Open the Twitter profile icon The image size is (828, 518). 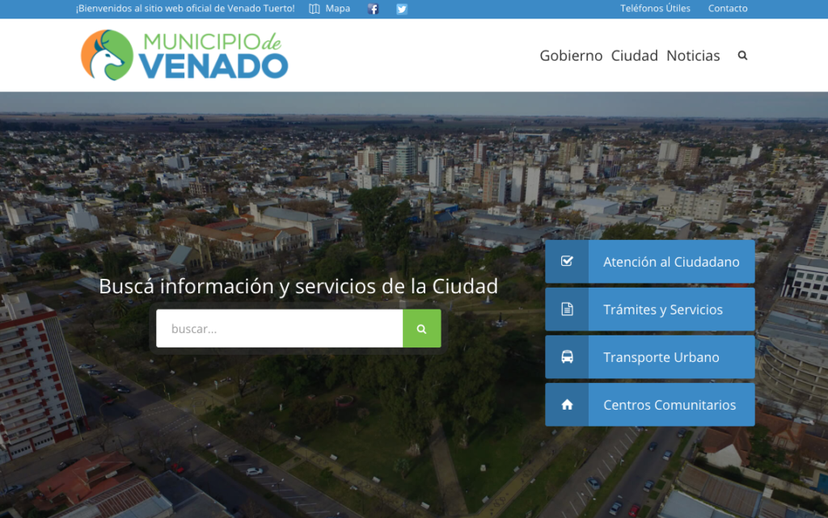click(402, 9)
